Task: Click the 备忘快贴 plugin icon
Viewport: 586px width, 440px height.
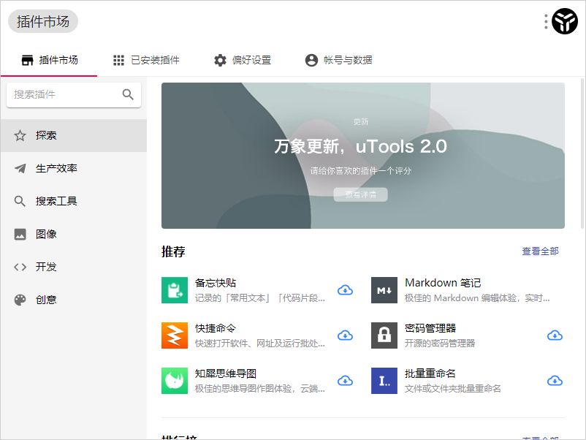Action: pos(175,290)
